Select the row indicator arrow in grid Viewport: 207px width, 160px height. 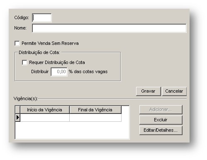(17, 118)
